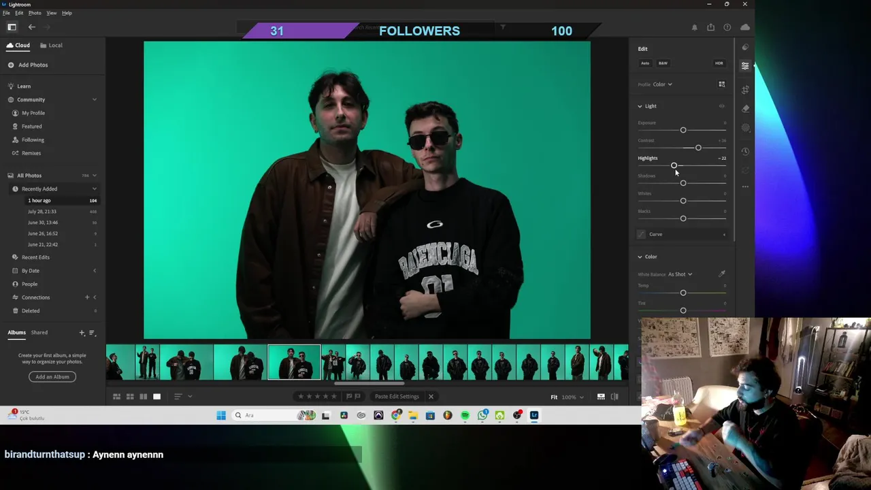Open File Explorer from the taskbar
The width and height of the screenshot is (871, 490).
coord(413,415)
